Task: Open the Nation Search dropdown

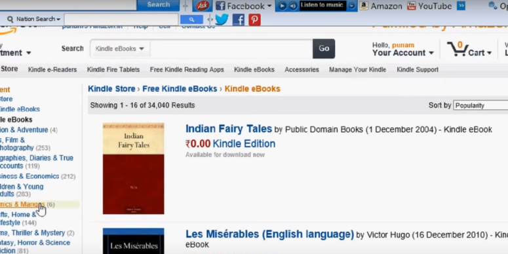Action: (x=34, y=19)
